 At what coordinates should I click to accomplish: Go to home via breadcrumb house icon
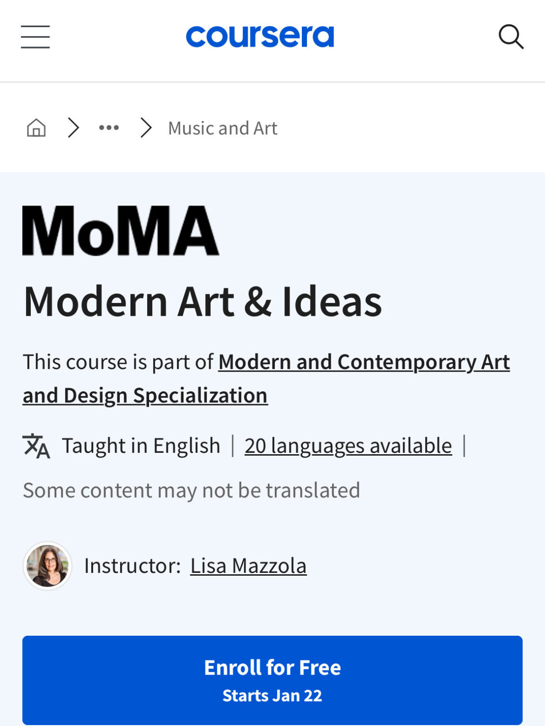36,128
